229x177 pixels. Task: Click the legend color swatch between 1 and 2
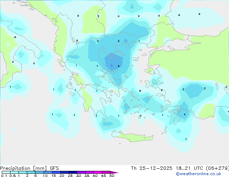pos(23,172)
